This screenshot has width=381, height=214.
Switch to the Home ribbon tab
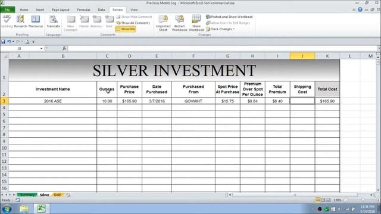(x=24, y=10)
